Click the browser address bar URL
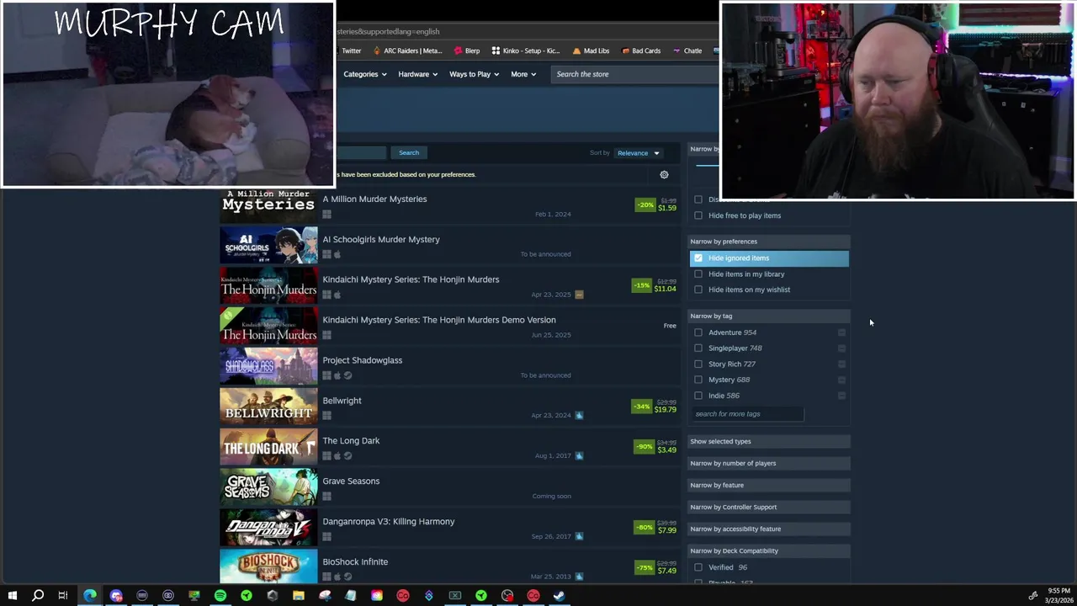The width and height of the screenshot is (1077, 606). (x=389, y=32)
